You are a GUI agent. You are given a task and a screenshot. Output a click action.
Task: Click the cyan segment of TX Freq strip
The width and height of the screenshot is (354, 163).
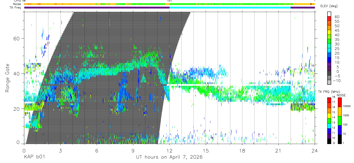230,7
